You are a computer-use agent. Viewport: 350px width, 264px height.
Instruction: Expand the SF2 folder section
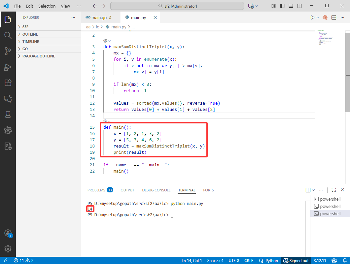click(48, 27)
